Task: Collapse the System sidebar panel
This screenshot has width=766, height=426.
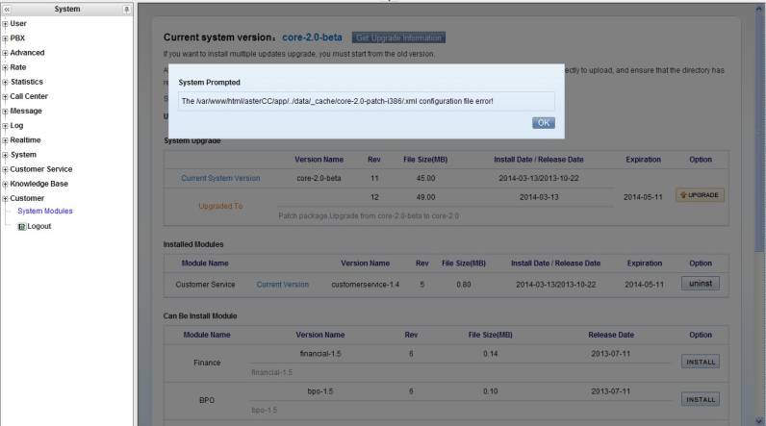Action: [7, 9]
